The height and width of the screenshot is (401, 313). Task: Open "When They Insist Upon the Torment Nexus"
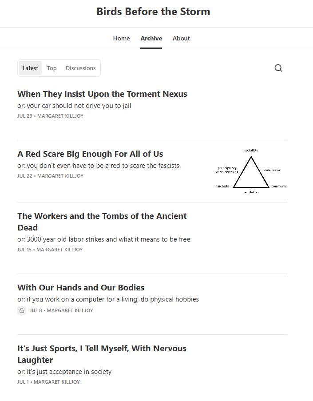[102, 94]
